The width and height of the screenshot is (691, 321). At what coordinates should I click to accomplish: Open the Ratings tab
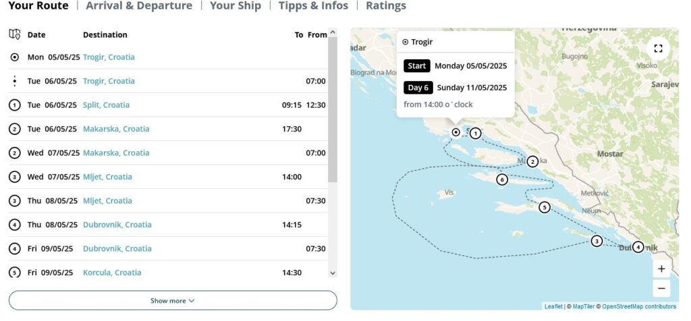386,6
